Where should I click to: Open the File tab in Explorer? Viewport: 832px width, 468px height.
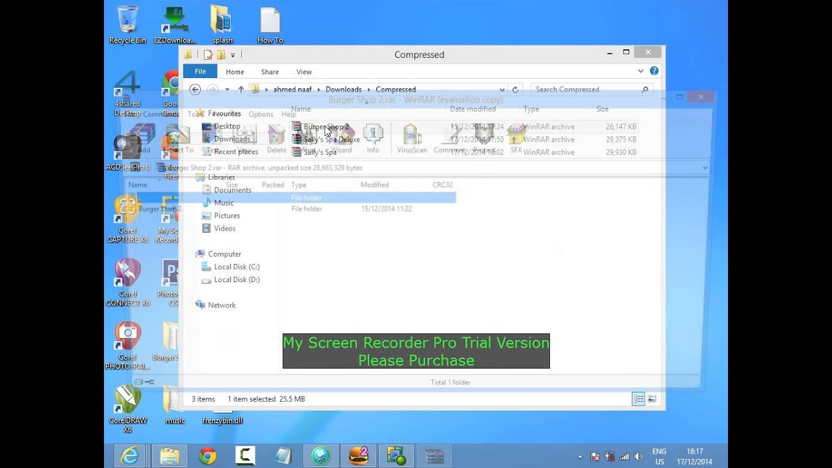point(200,71)
